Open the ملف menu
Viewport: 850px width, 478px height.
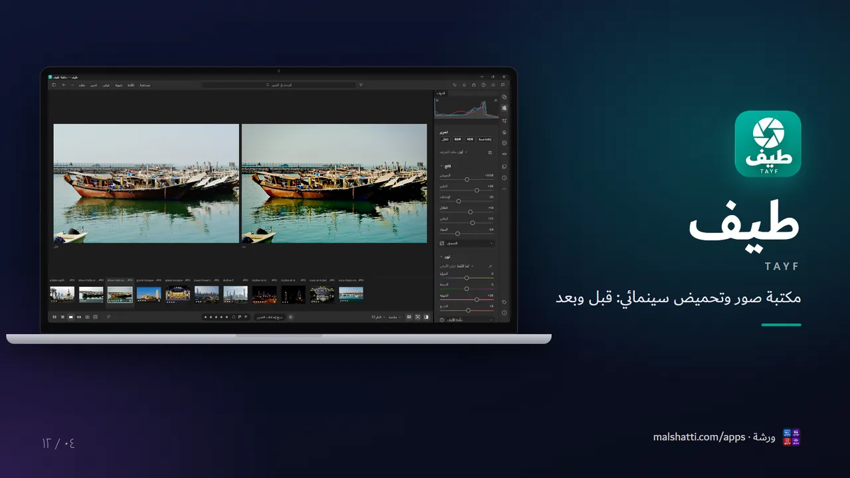(82, 85)
